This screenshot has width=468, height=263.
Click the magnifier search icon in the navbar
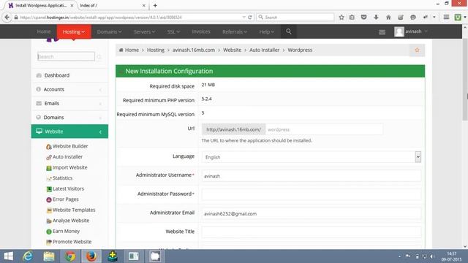[x=289, y=31]
